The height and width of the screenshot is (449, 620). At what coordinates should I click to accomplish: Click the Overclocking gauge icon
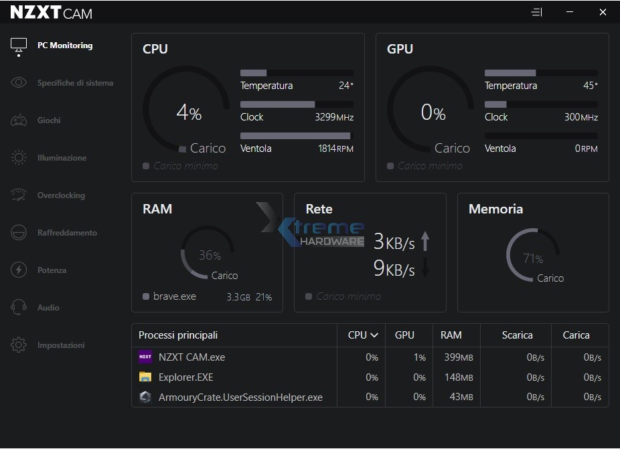[x=19, y=195]
